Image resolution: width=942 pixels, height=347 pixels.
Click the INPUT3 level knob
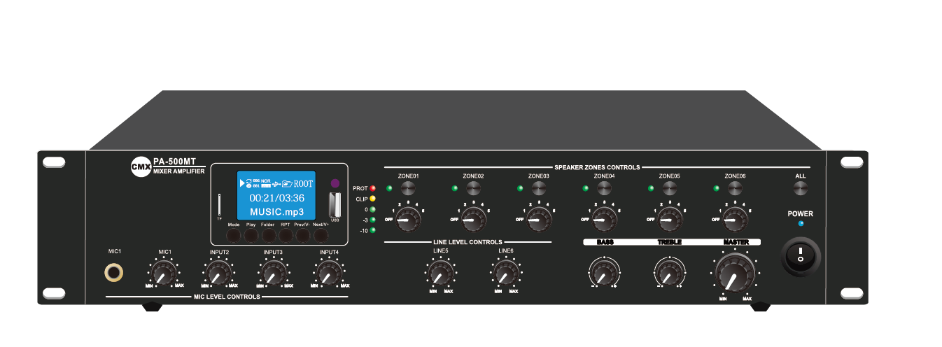(x=273, y=272)
